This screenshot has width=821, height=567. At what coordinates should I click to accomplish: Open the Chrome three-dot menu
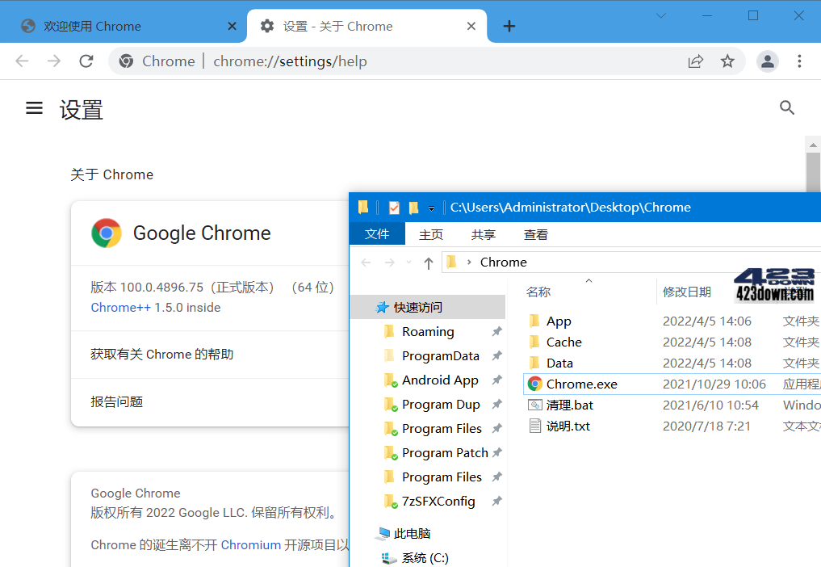coord(799,61)
